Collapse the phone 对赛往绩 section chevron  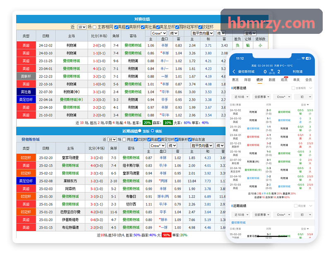tap(311, 88)
